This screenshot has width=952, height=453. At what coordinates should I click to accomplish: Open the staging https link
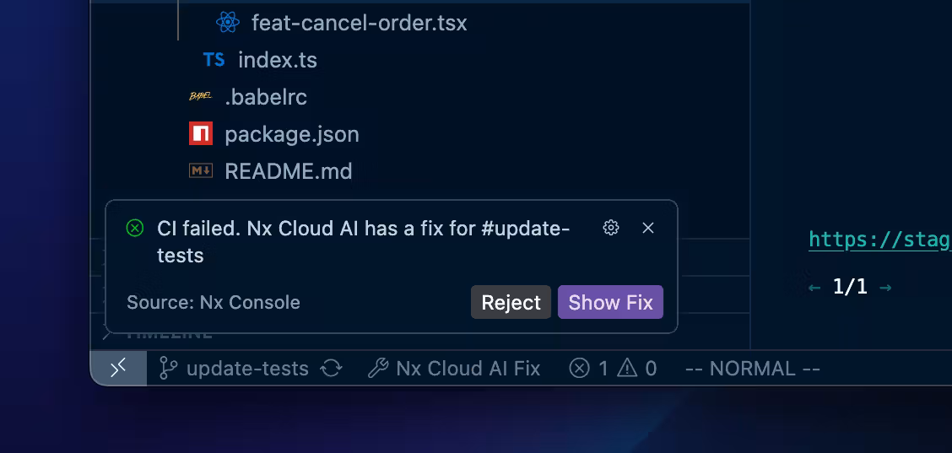pyautogui.click(x=879, y=240)
